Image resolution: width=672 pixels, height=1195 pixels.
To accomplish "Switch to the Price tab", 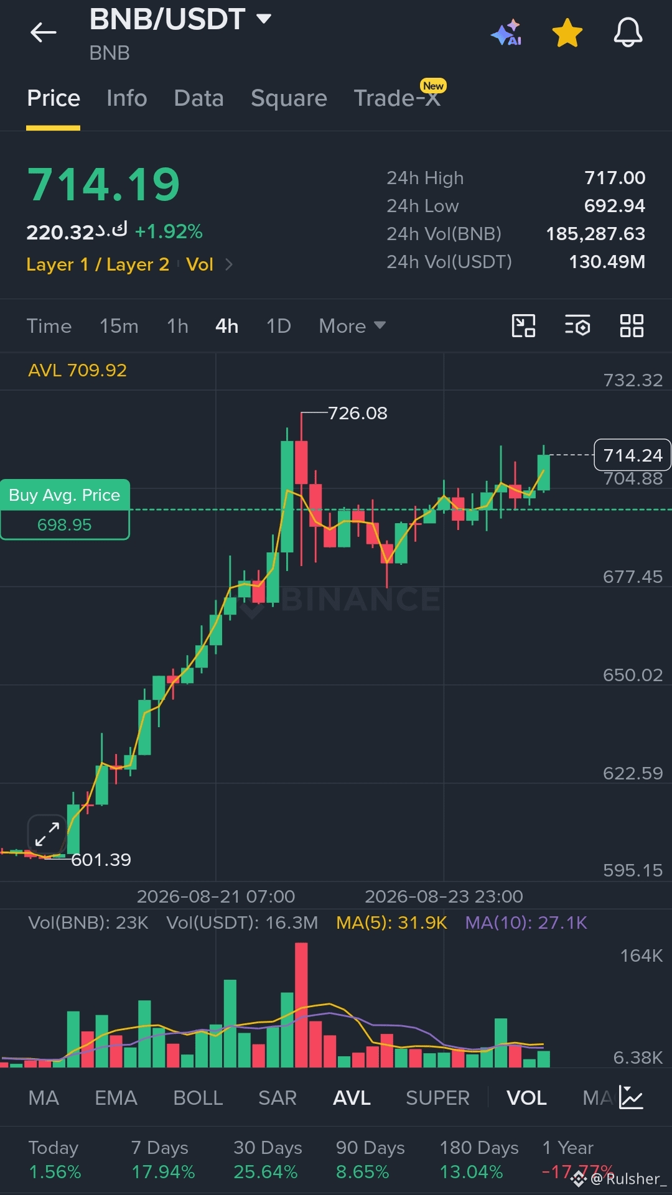I will [x=54, y=98].
